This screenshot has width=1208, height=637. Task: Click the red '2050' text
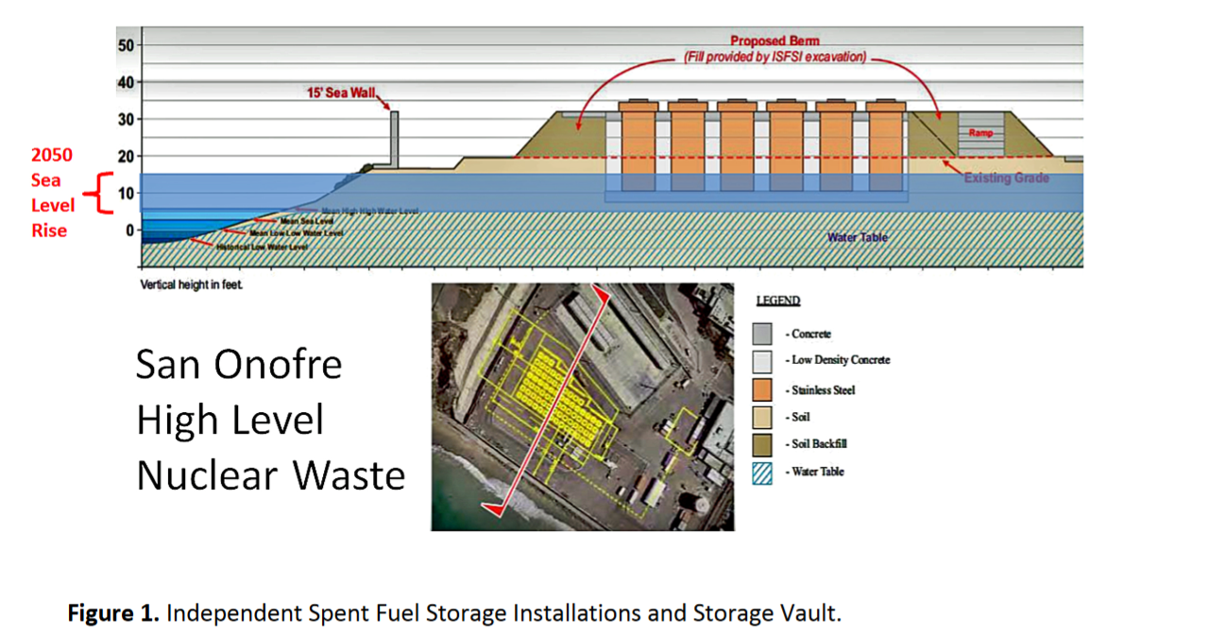click(51, 155)
